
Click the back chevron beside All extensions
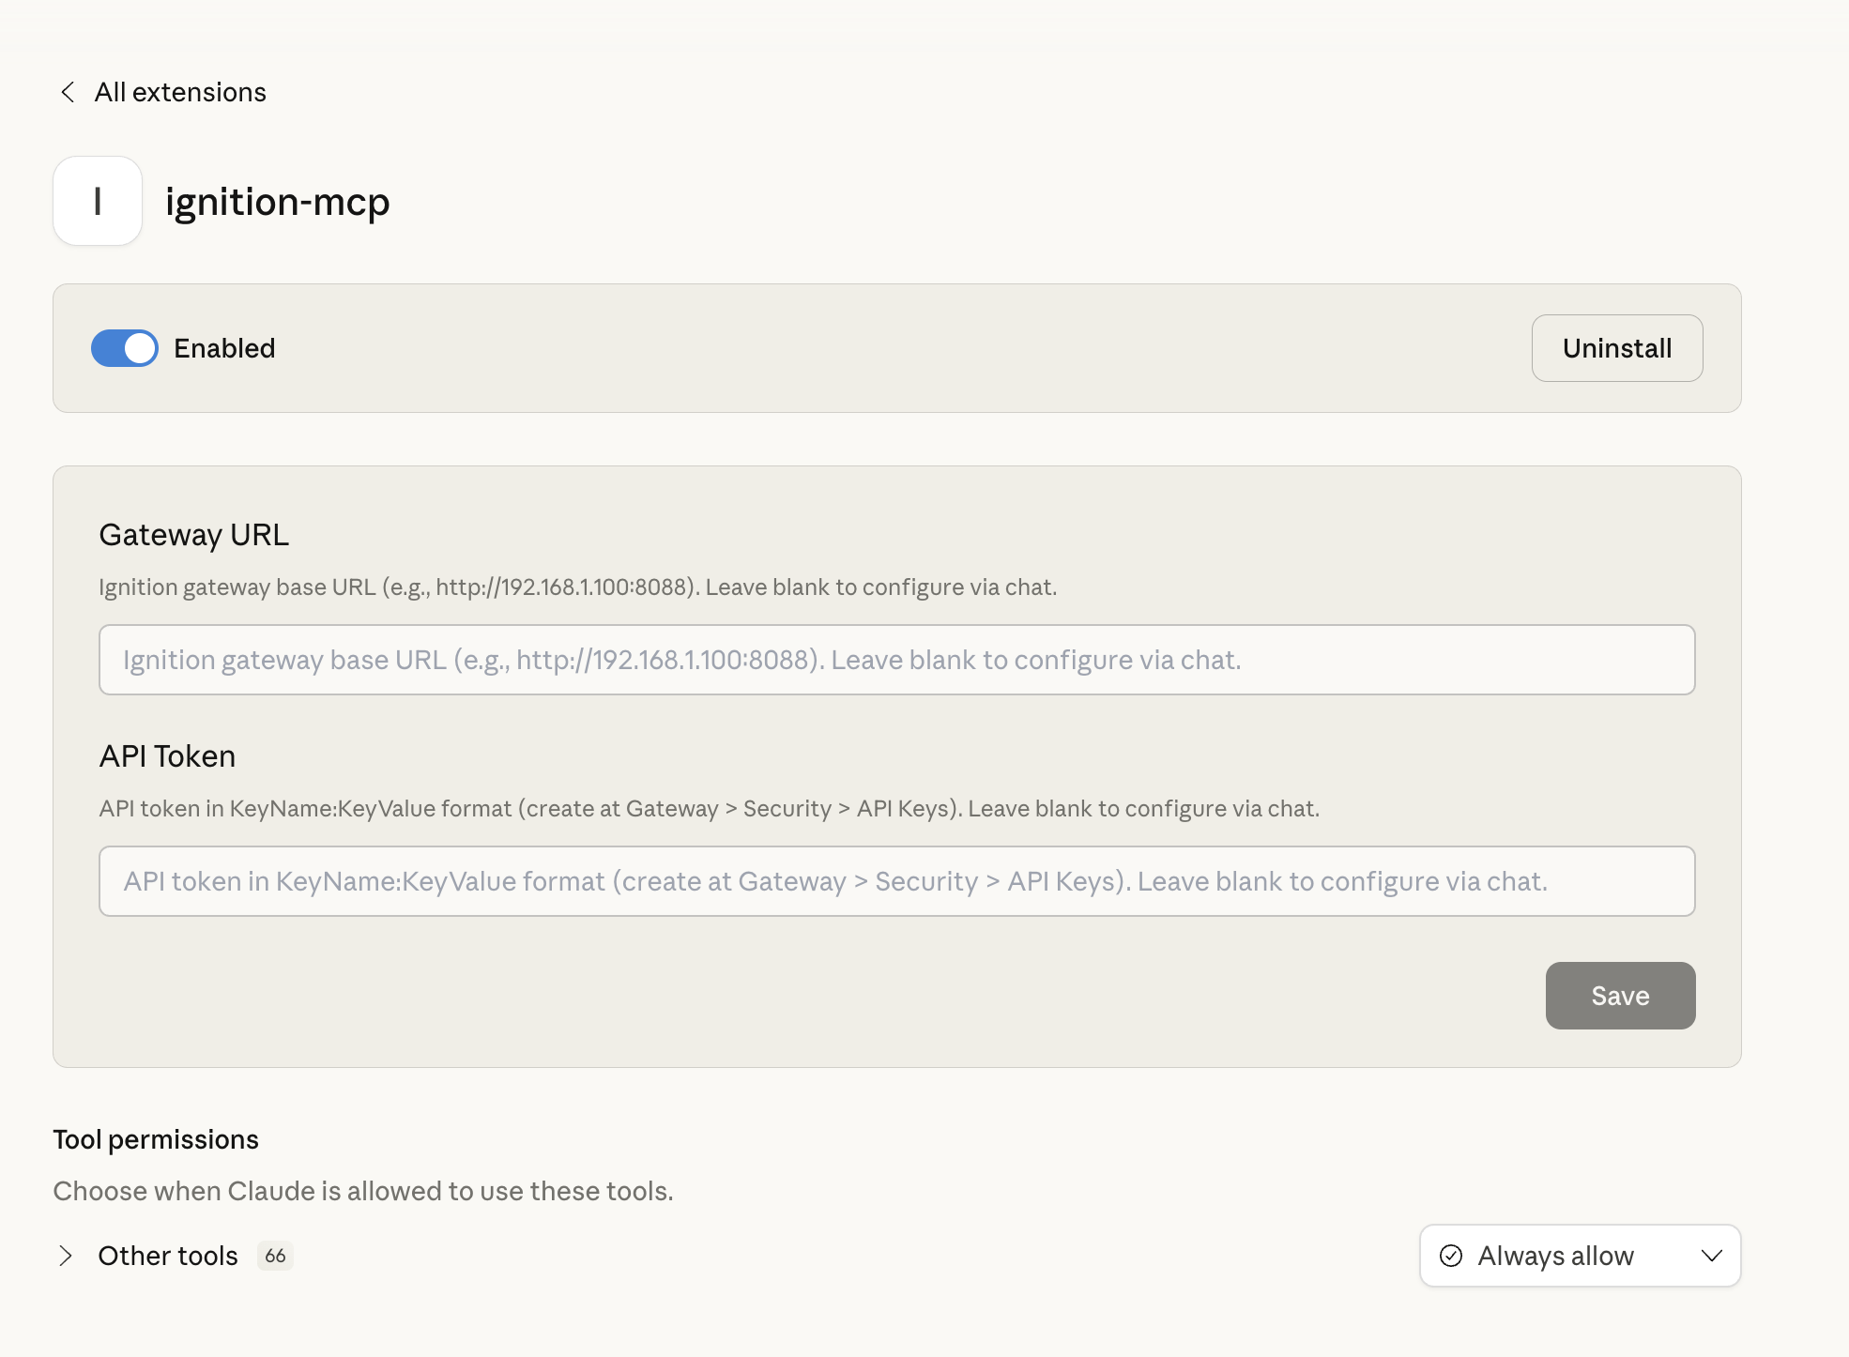coord(66,92)
